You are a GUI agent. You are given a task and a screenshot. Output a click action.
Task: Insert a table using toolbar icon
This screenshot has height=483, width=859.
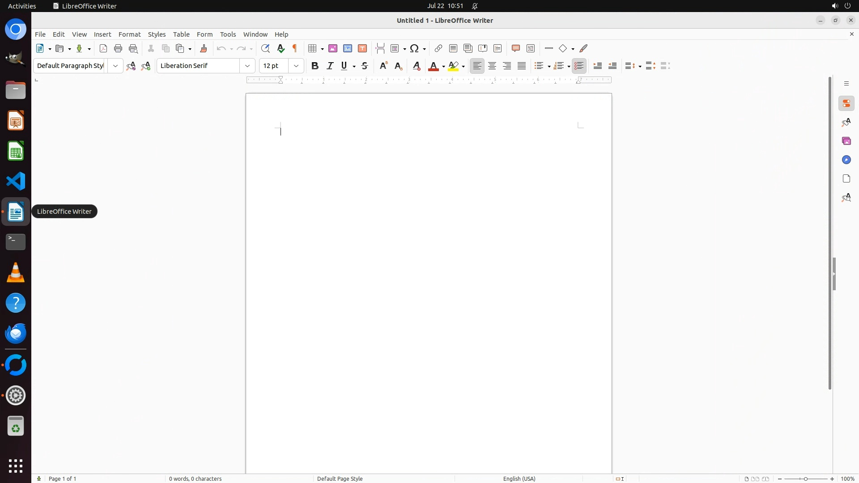coord(313,49)
